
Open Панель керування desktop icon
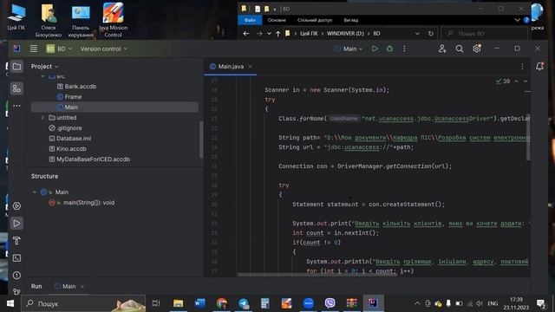pyautogui.click(x=81, y=20)
